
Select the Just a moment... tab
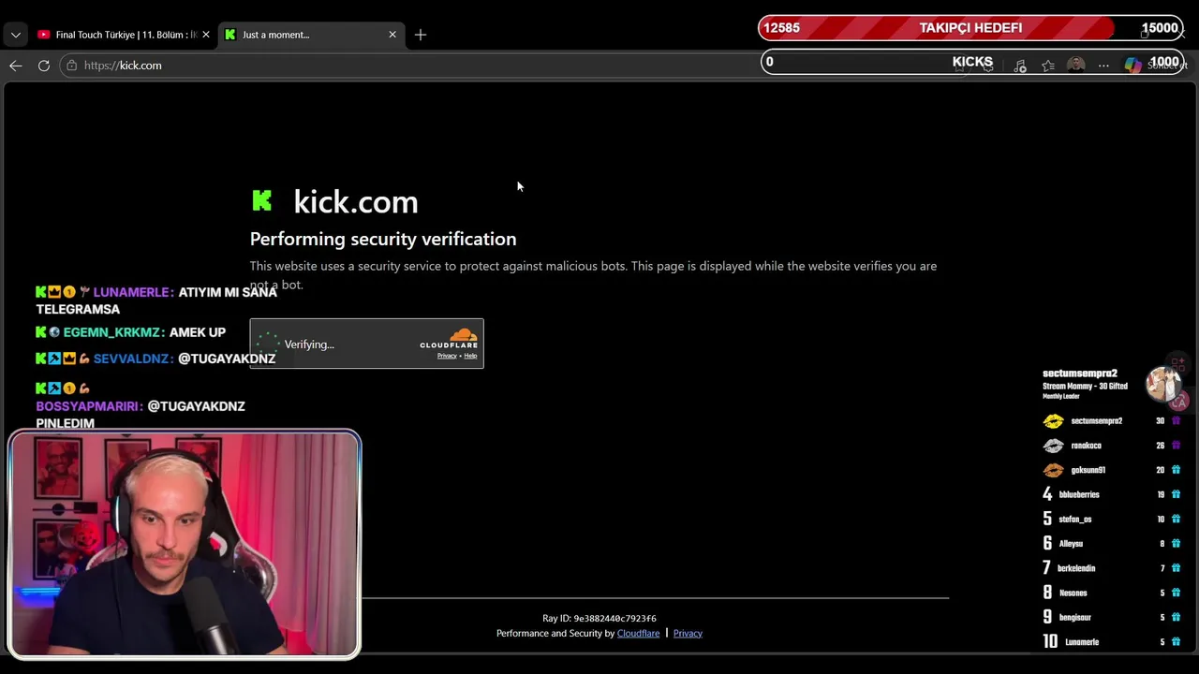312,35
